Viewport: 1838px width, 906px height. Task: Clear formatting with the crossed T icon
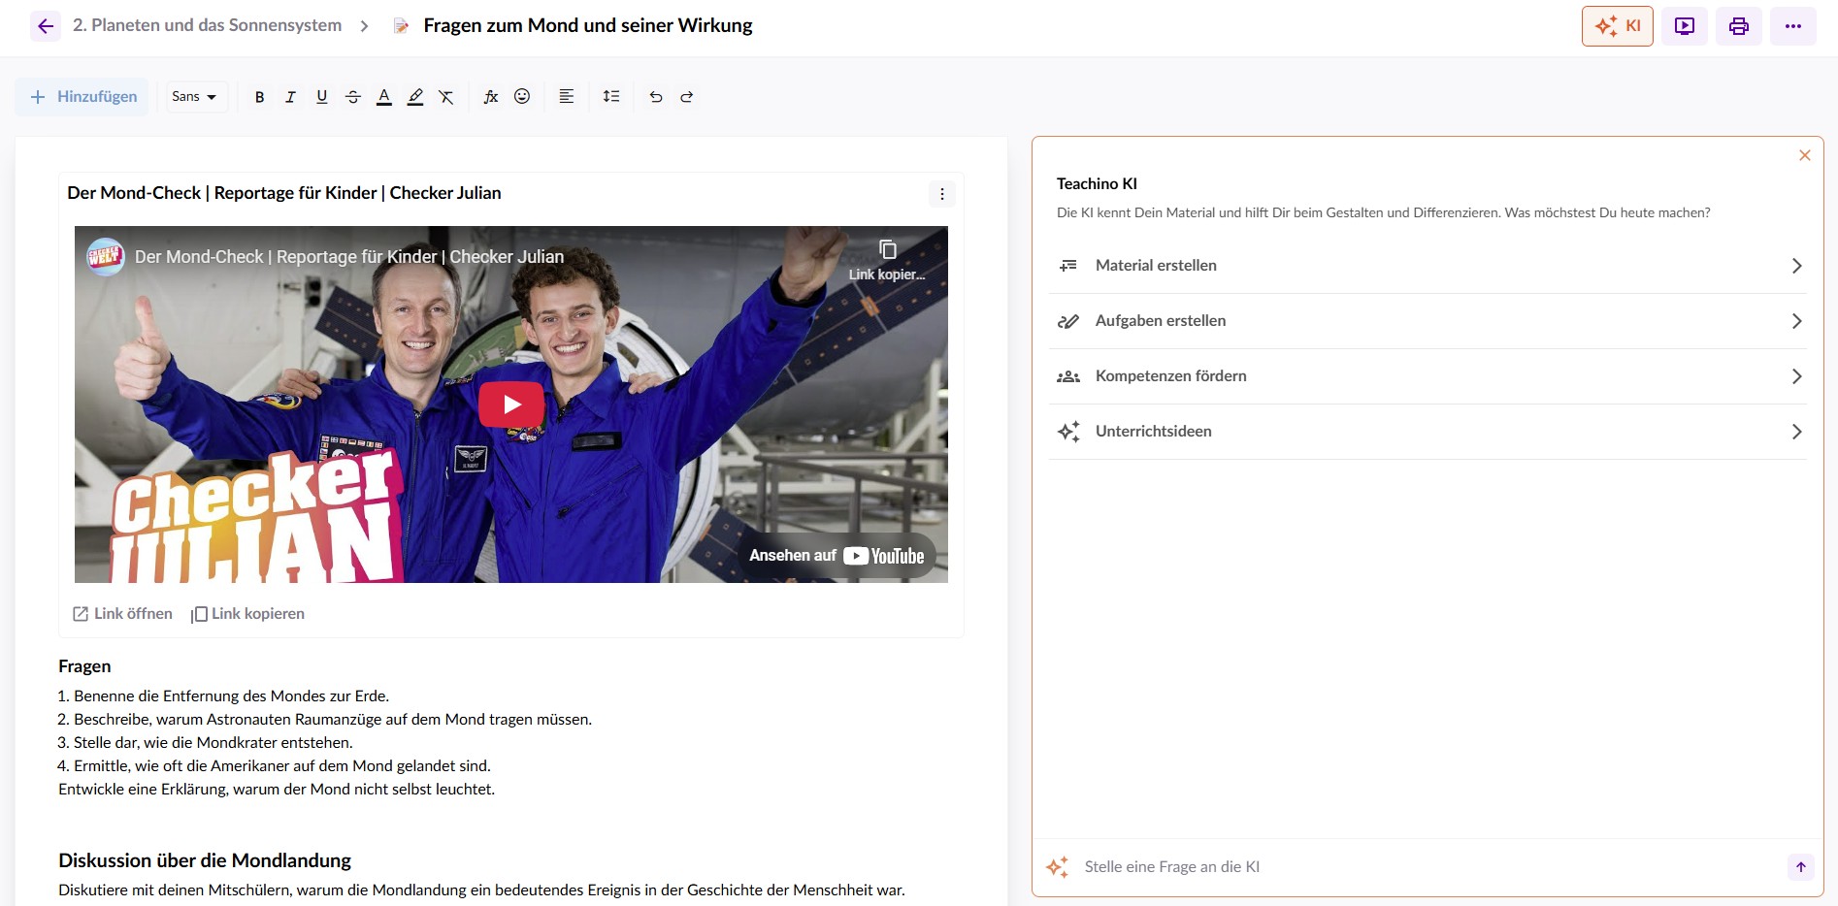coord(446,97)
